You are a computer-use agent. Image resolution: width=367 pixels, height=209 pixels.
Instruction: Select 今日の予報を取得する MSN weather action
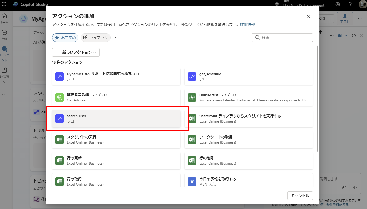tap(249, 181)
